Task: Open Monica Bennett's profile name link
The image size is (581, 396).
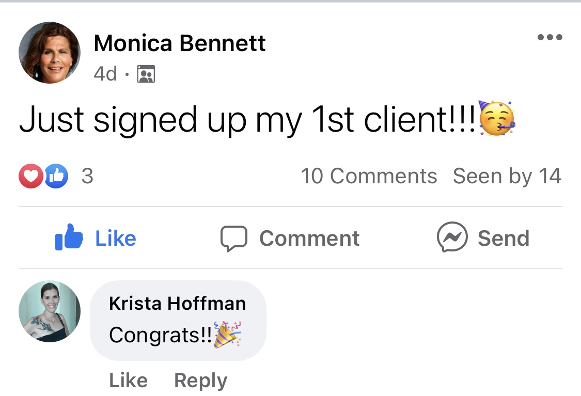Action: coord(180,43)
